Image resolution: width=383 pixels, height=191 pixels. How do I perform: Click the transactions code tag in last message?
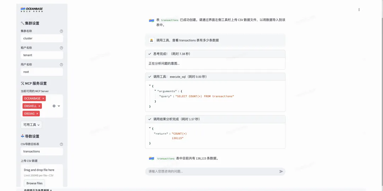166,158
